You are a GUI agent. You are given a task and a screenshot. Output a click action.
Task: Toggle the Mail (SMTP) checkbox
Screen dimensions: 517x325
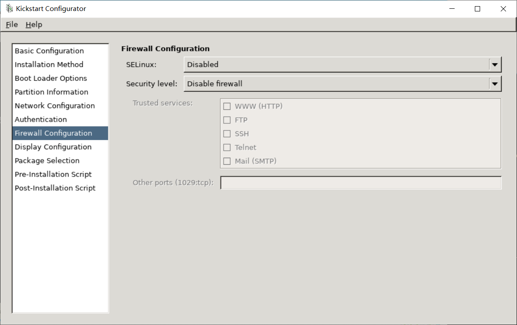tap(227, 161)
